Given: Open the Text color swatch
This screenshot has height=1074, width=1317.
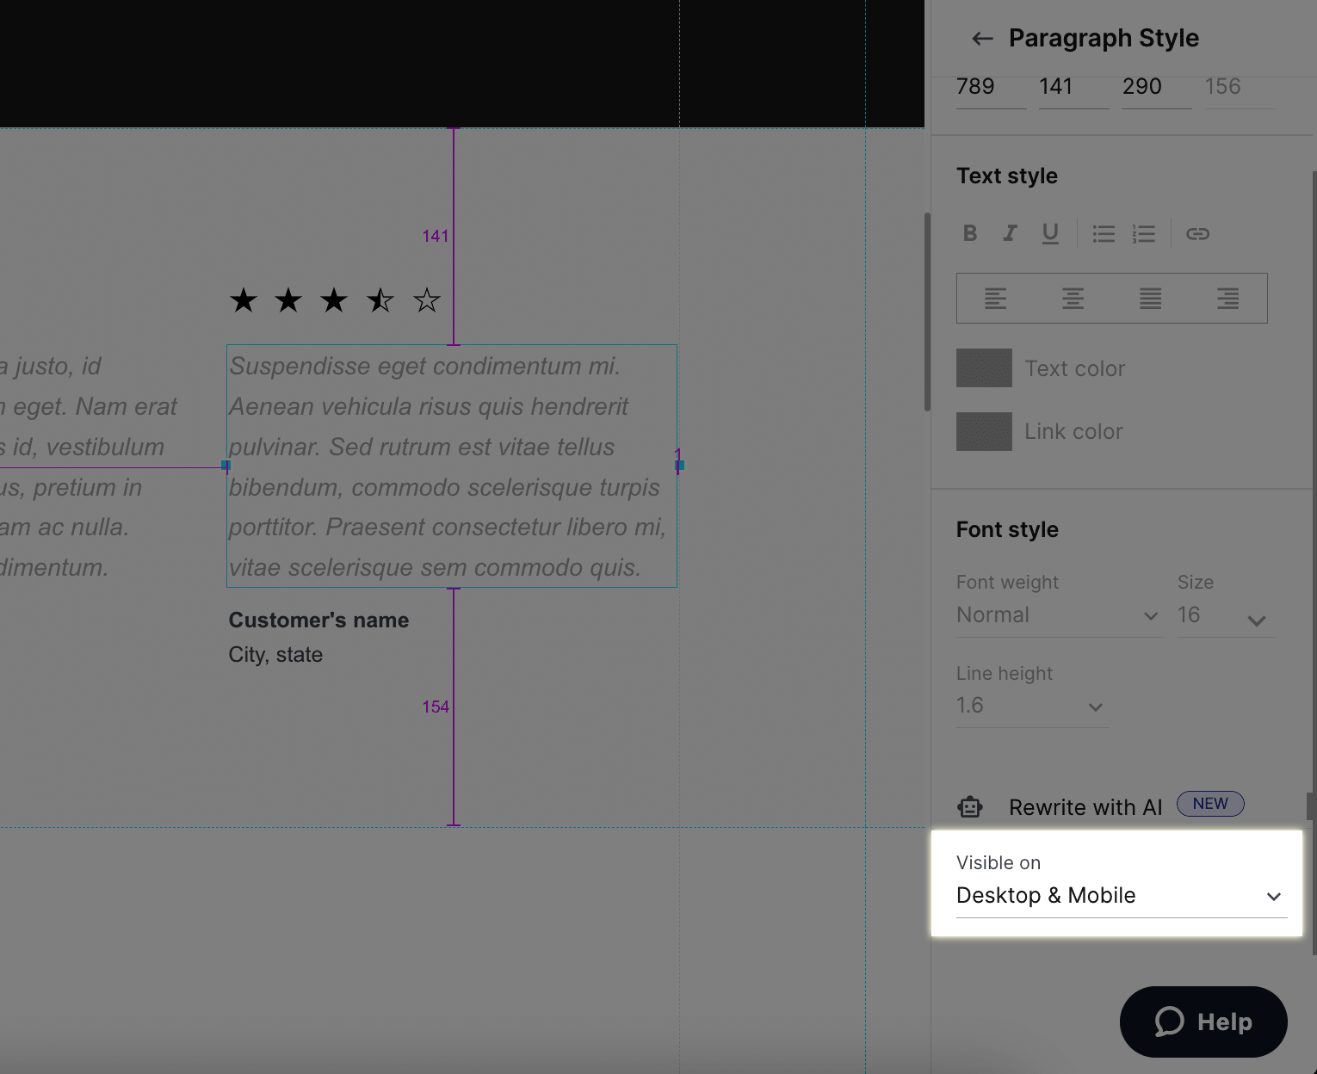Looking at the screenshot, I should [984, 367].
